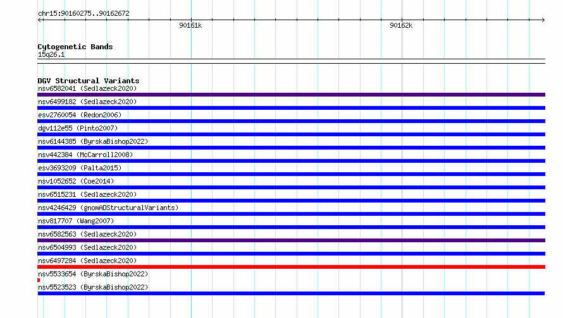Select the blue bar under esv2760054
The width and height of the screenshot is (563, 318).
click(x=291, y=121)
